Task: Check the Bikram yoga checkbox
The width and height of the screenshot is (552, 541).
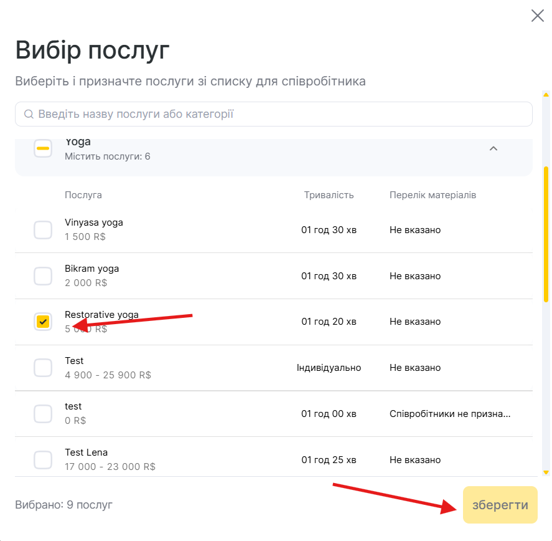Action: tap(43, 276)
